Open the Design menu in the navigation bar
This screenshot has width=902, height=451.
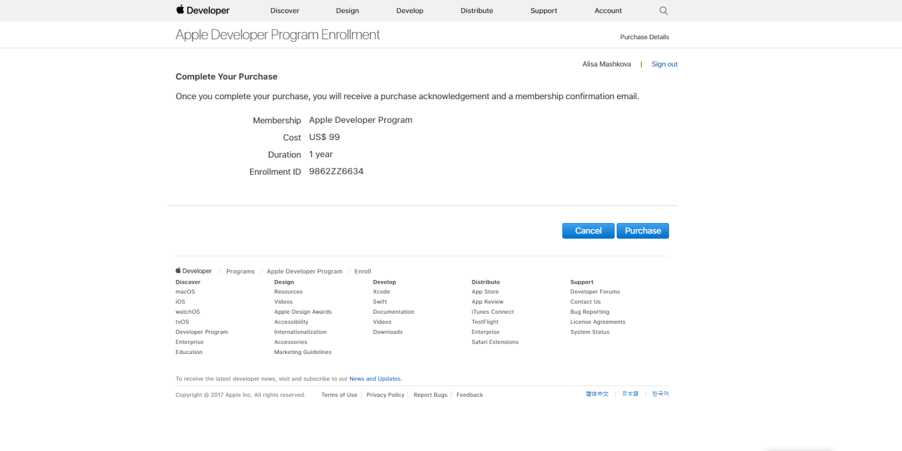tap(348, 11)
